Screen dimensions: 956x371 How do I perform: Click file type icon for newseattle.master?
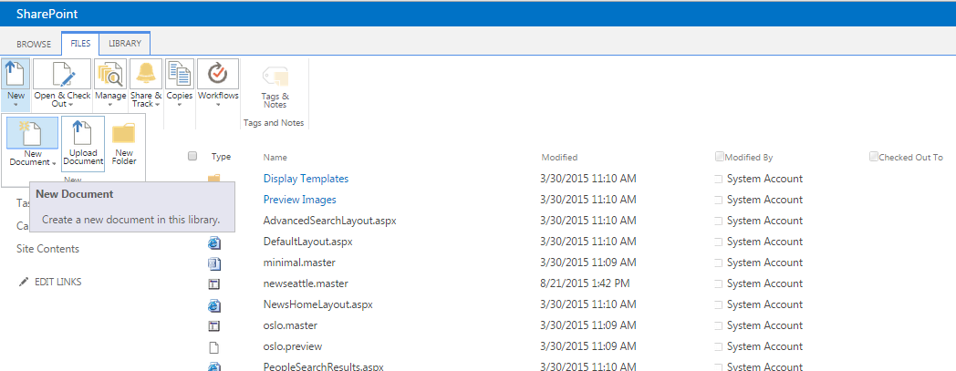[214, 284]
